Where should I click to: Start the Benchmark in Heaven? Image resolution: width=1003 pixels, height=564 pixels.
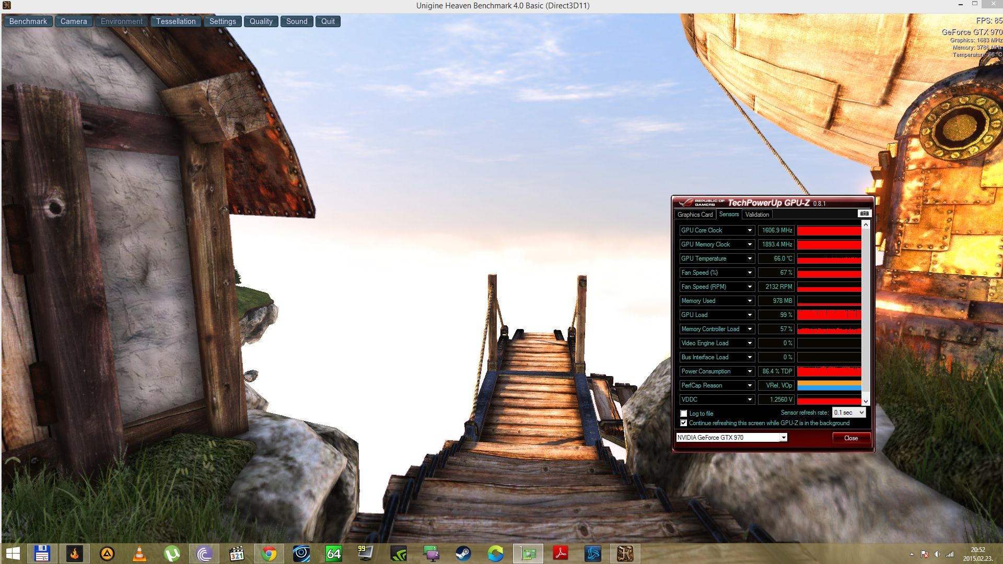click(28, 21)
